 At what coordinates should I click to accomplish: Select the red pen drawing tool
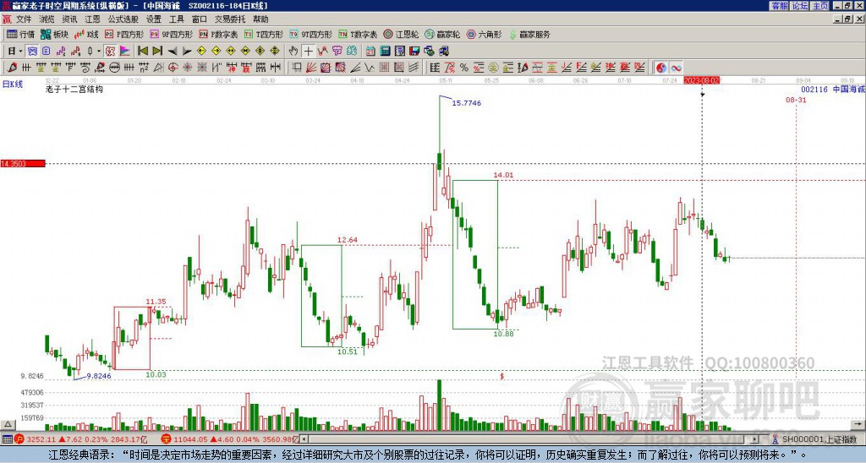tap(12, 68)
